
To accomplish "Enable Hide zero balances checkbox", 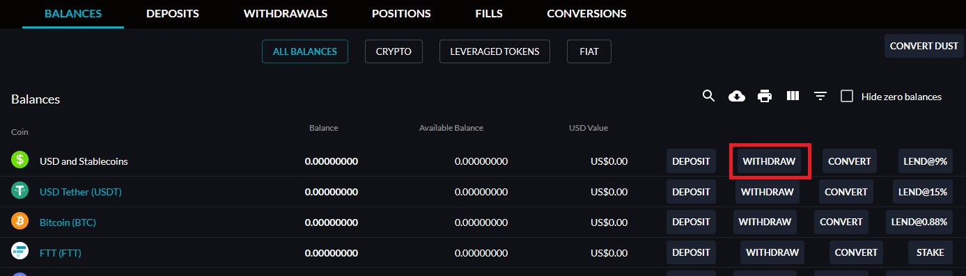I will point(847,96).
